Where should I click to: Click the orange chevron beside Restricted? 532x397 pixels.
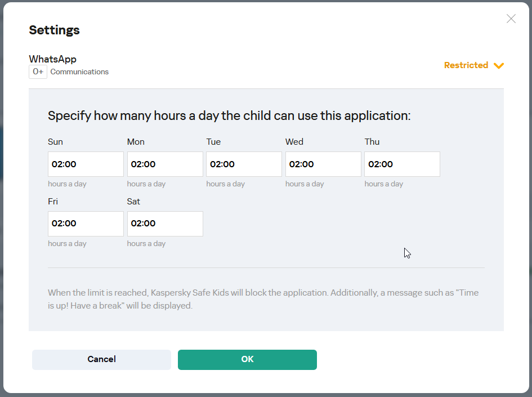pos(498,66)
